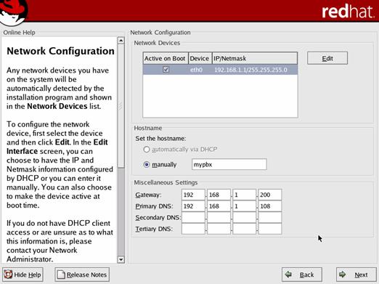The width and height of the screenshot is (379, 284).
Task: Choose automatically via DHCP radio option
Action: pos(147,150)
